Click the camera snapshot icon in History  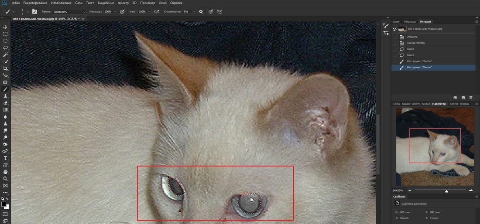(x=463, y=97)
